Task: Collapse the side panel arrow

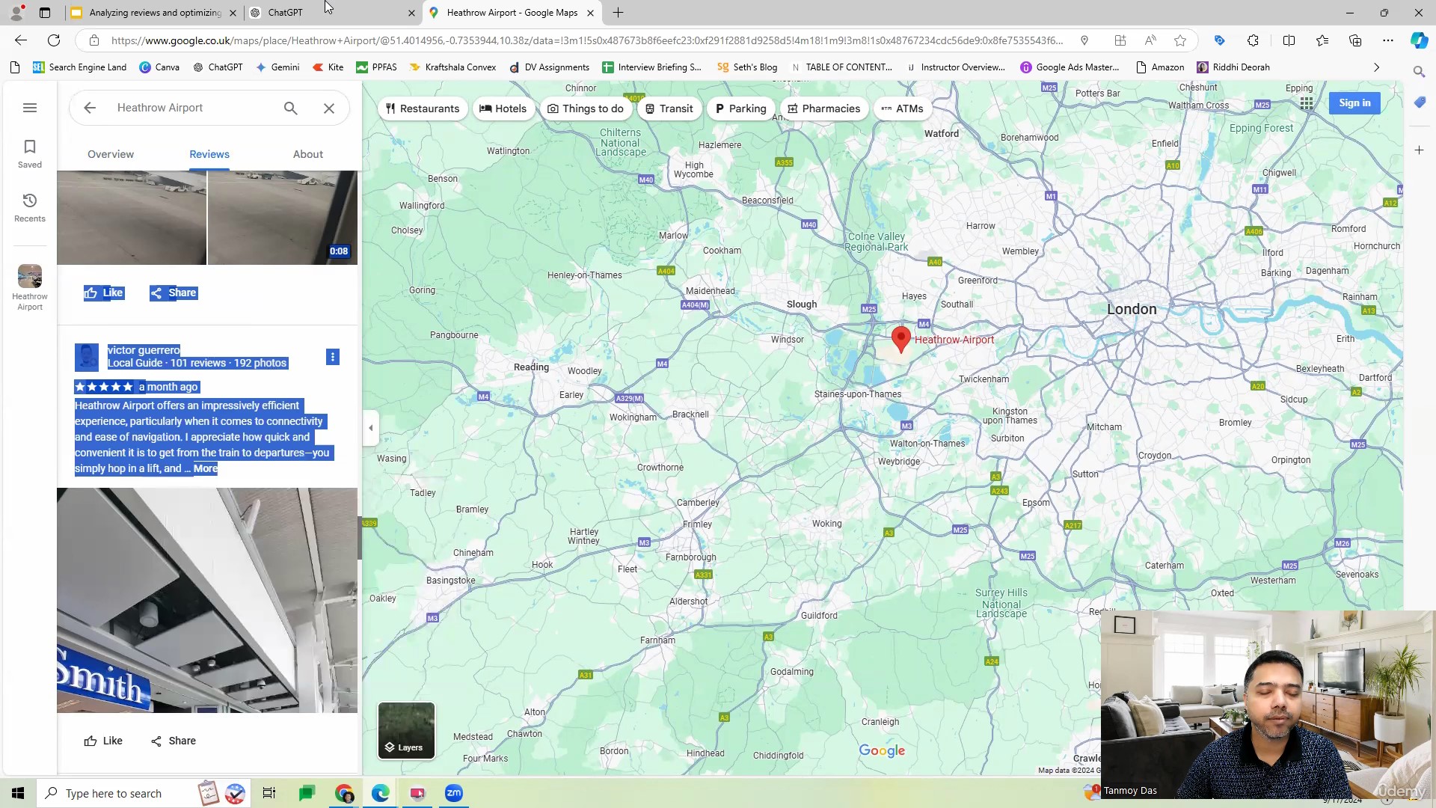Action: tap(371, 428)
